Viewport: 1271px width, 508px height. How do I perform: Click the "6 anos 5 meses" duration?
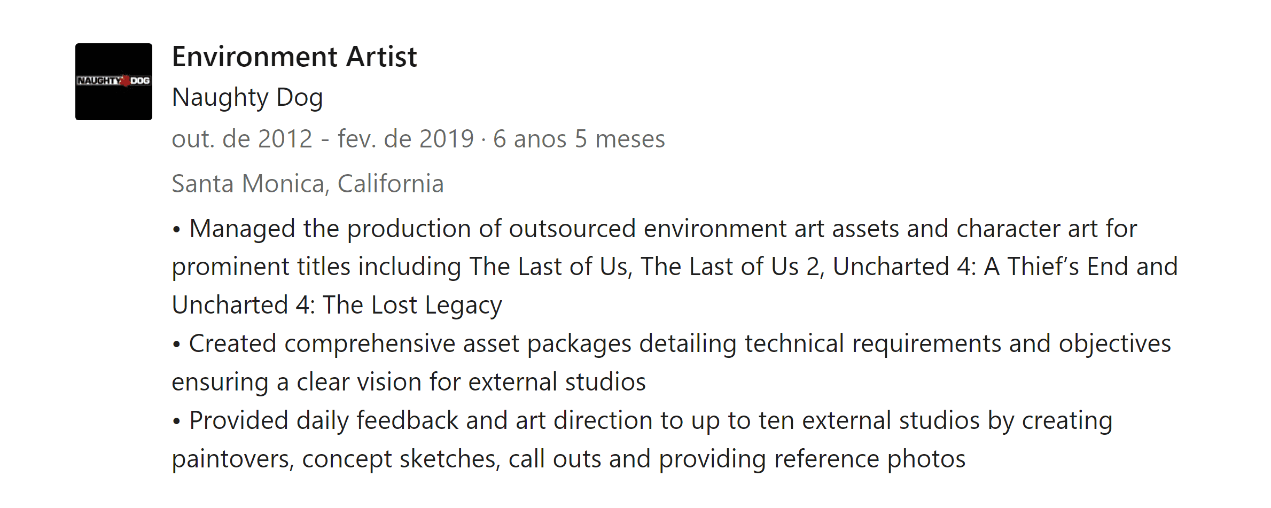pyautogui.click(x=579, y=139)
